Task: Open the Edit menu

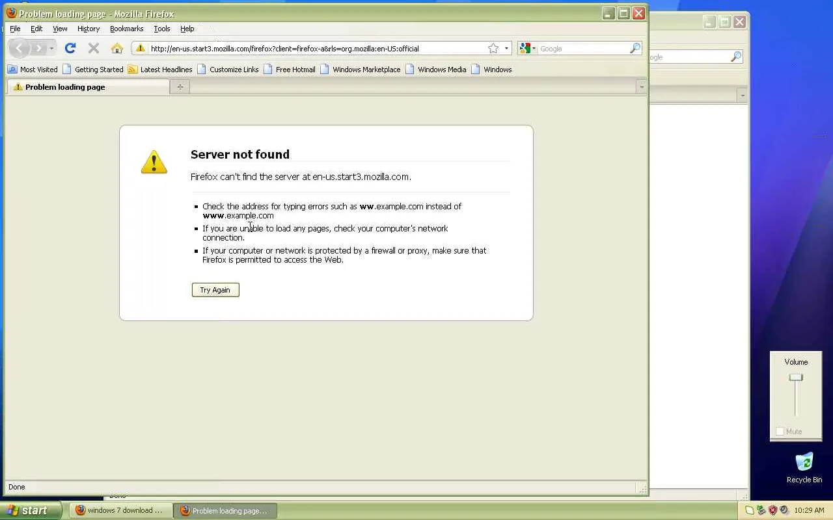Action: click(x=36, y=29)
